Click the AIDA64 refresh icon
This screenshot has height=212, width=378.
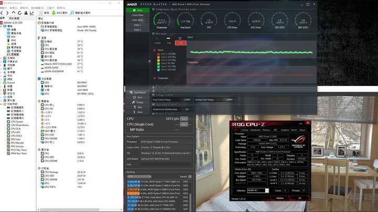coord(19,13)
